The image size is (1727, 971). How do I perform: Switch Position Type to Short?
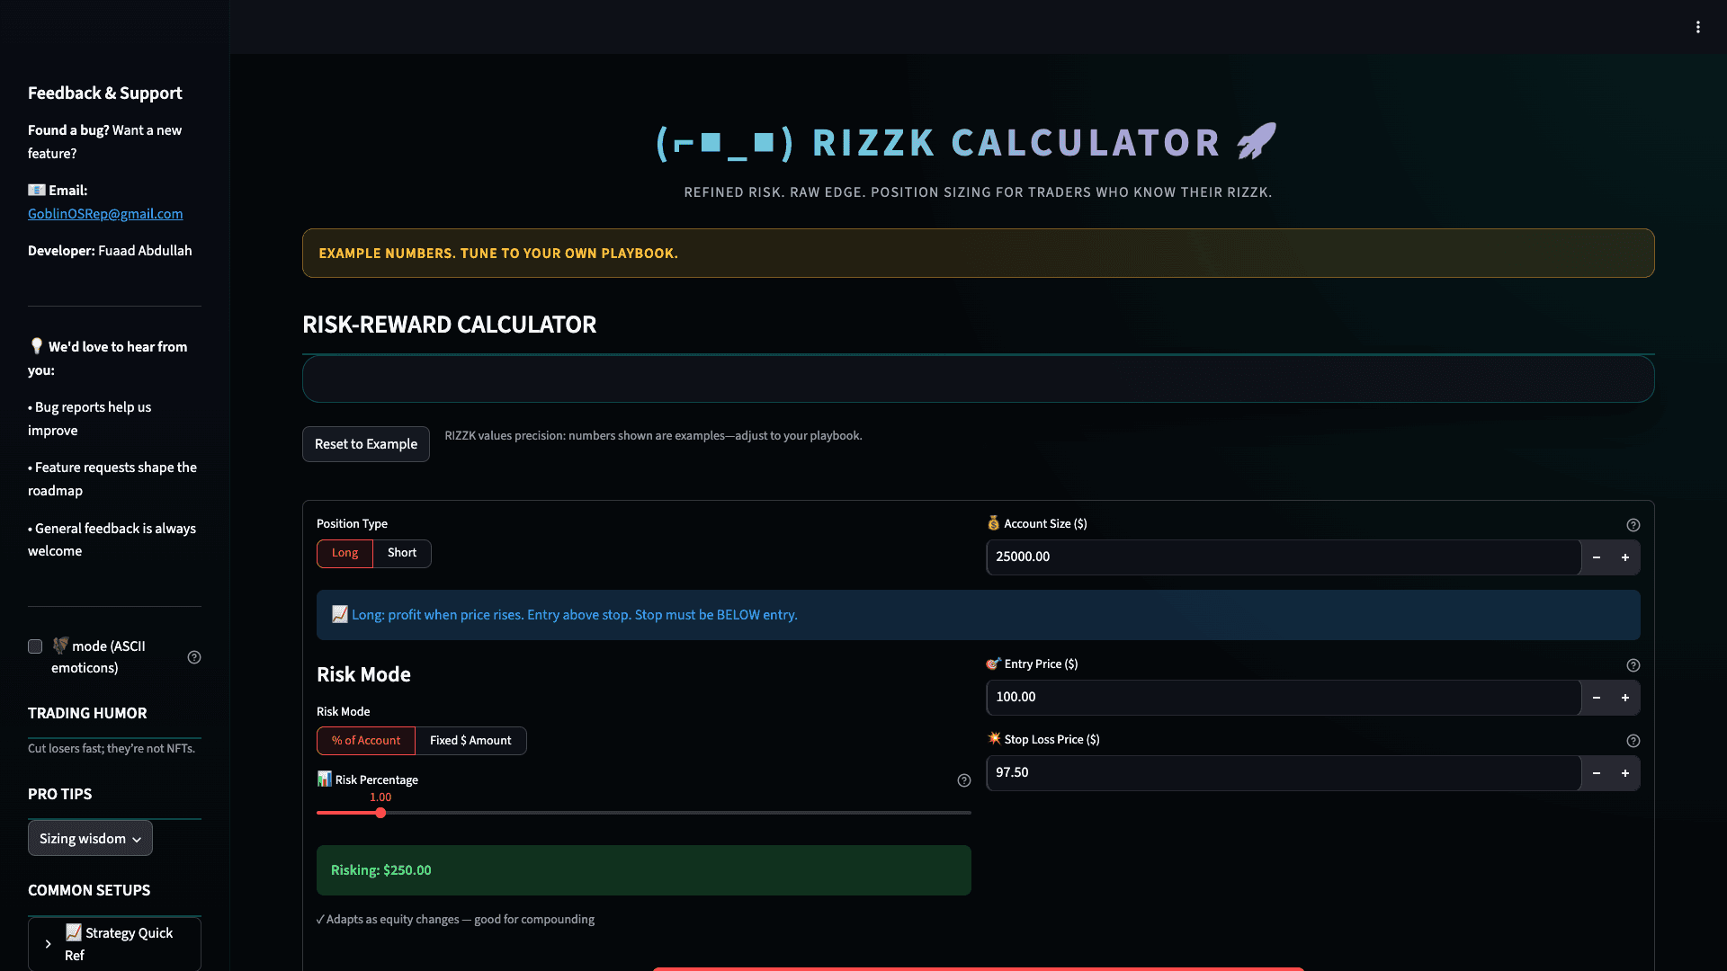(401, 553)
